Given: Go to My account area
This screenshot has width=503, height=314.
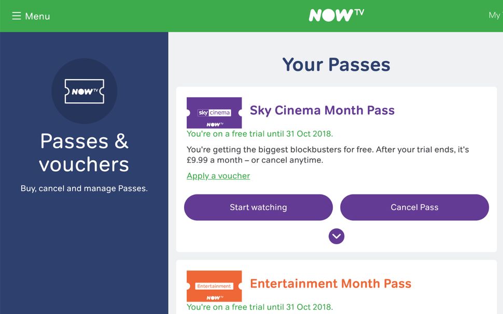Looking at the screenshot, I should pos(494,16).
